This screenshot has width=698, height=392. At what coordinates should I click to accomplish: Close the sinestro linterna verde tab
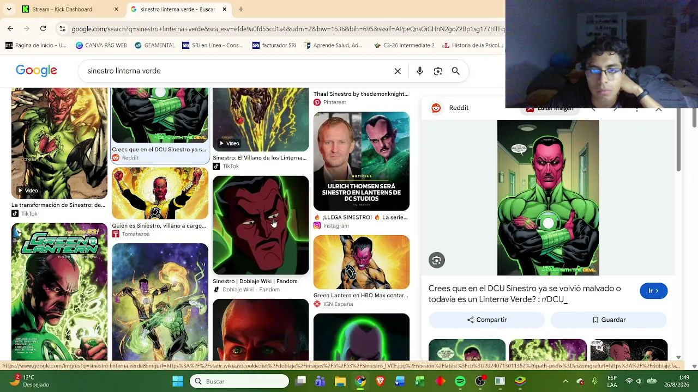pyautogui.click(x=225, y=9)
